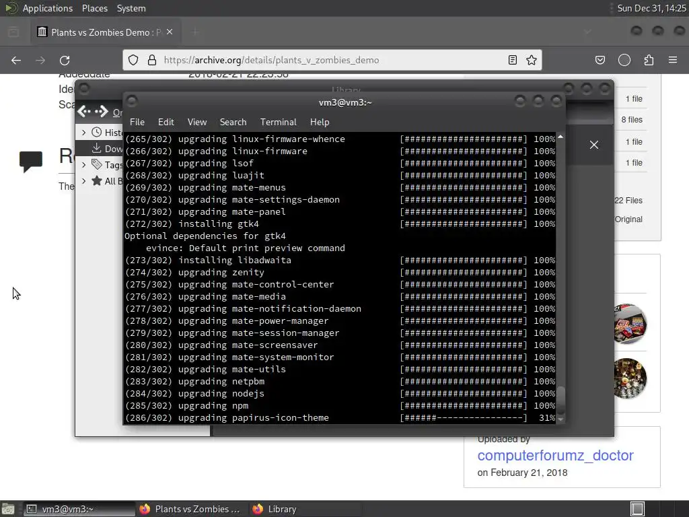Switch to vm3@vm3:~ taskbar button
This screenshot has width=689, height=517.
[79, 509]
